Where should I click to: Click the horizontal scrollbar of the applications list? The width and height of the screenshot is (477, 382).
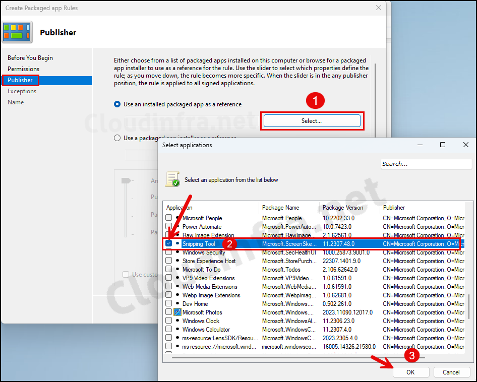tap(298, 358)
